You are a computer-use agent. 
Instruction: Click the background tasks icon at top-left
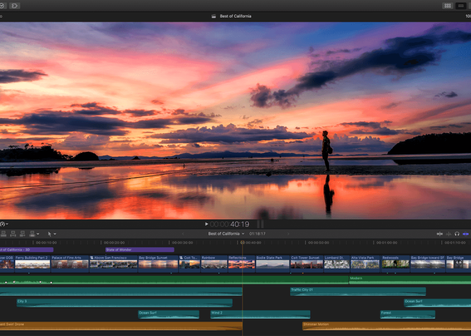2,6
